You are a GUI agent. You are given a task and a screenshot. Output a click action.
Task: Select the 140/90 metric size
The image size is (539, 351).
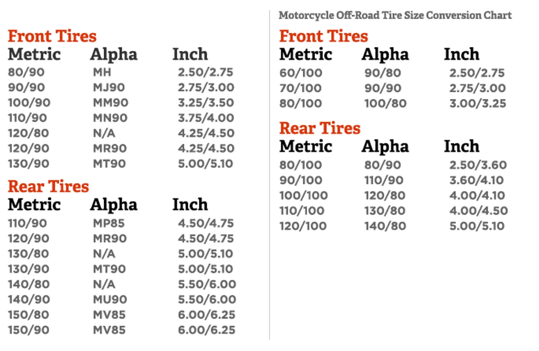point(29,299)
